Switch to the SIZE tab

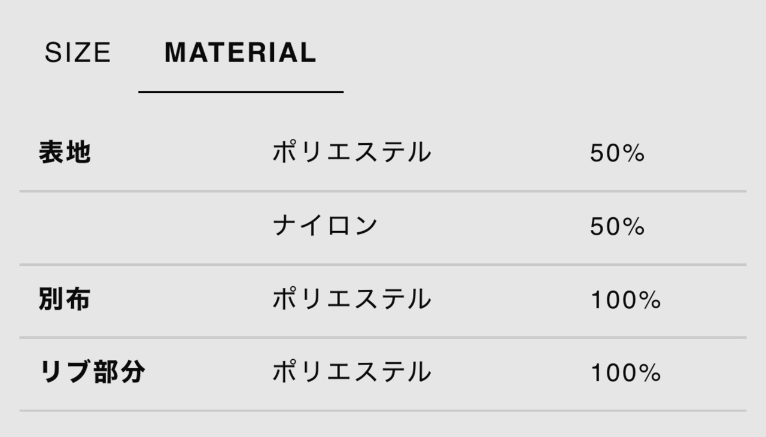(78, 53)
